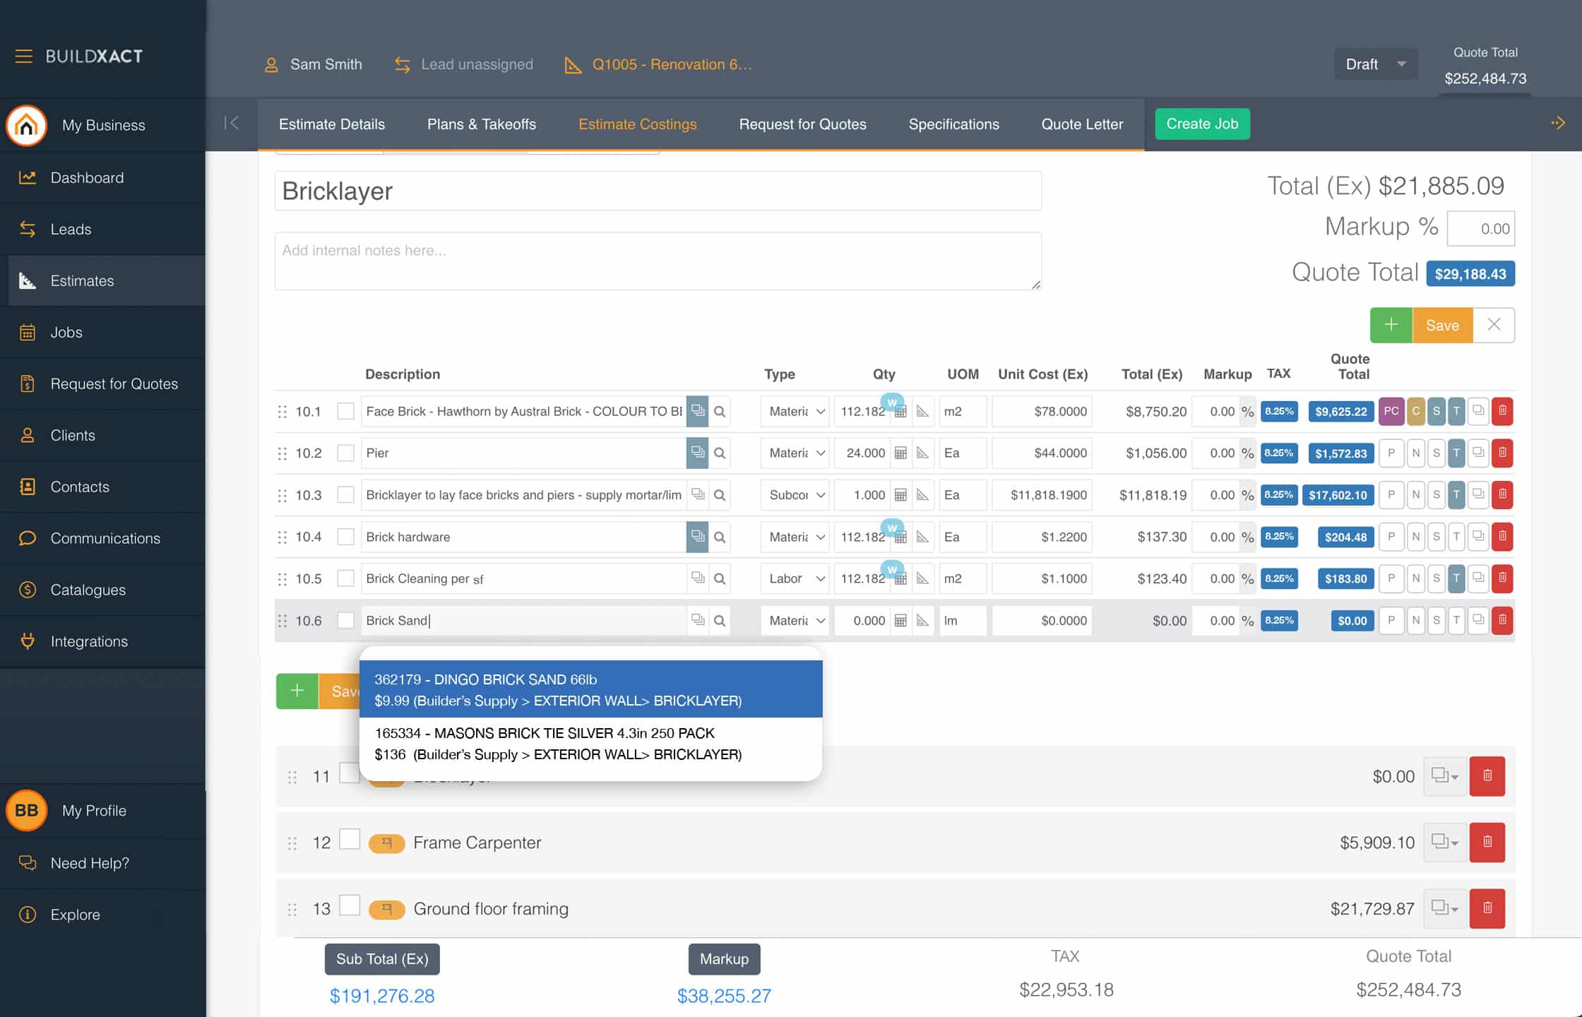Image resolution: width=1582 pixels, height=1017 pixels.
Task: Select the Catalogues sidebar icon
Action: pyautogui.click(x=27, y=590)
